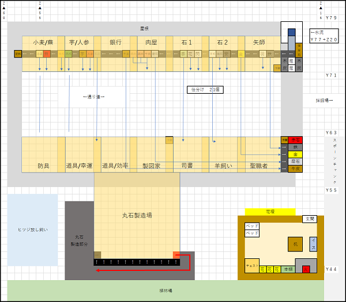Screen dimensions: 346x302
Task: Select the Y79 coordinate label
Action: [331, 18]
